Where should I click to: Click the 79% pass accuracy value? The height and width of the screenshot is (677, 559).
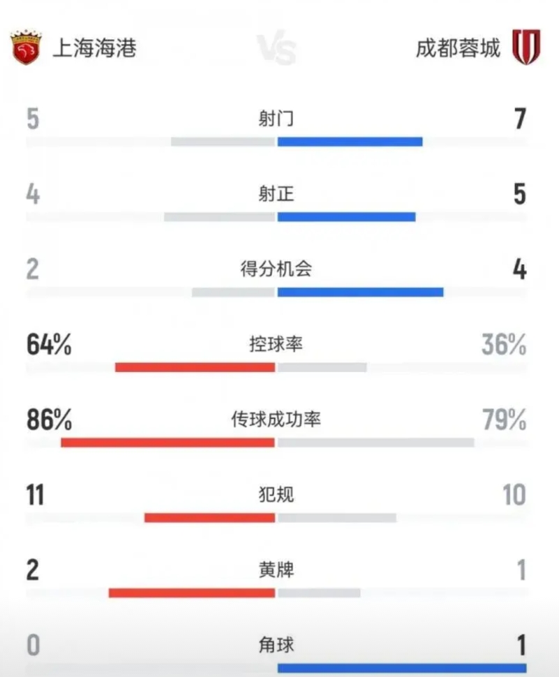pyautogui.click(x=504, y=419)
